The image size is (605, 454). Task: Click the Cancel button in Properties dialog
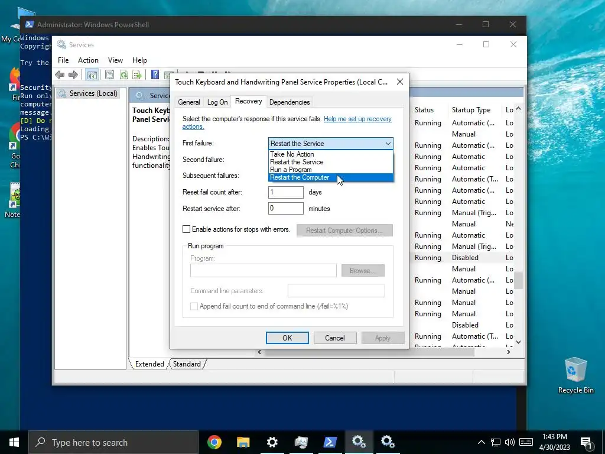click(335, 338)
